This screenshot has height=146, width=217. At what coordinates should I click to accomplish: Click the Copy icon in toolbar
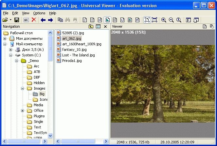(60, 20)
